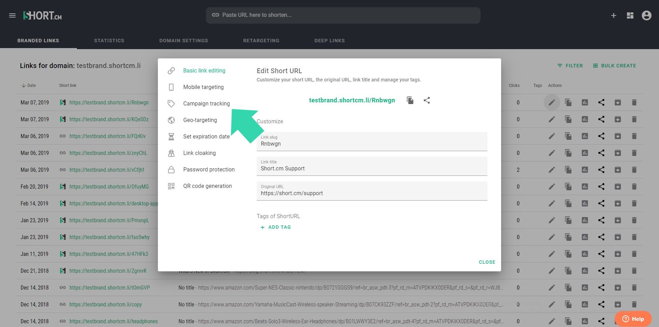Go to the Domain Settings tab

[184, 41]
